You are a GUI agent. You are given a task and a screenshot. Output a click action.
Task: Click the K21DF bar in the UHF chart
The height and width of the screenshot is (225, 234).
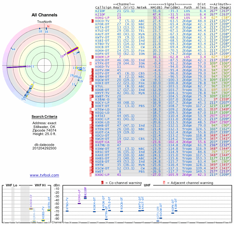coord(85,198)
